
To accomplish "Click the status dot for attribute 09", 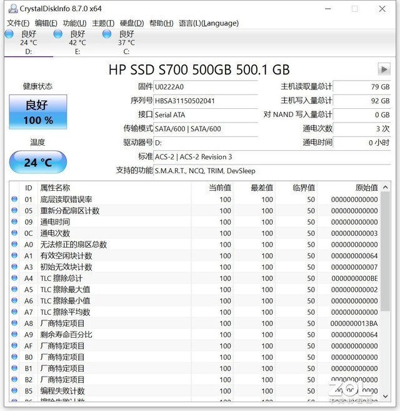I will click(x=14, y=221).
